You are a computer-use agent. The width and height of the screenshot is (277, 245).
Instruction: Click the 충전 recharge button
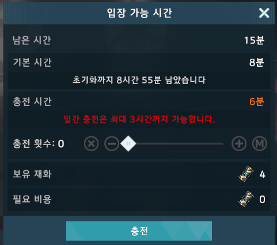click(x=139, y=231)
